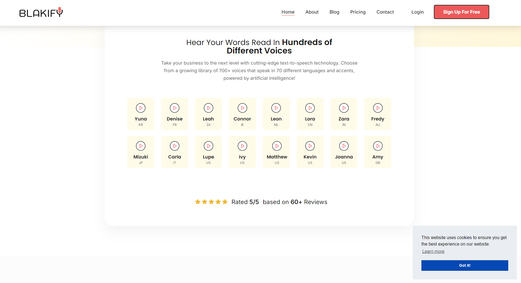
Task: Play the Zara IN voice preview
Action: [x=344, y=108]
